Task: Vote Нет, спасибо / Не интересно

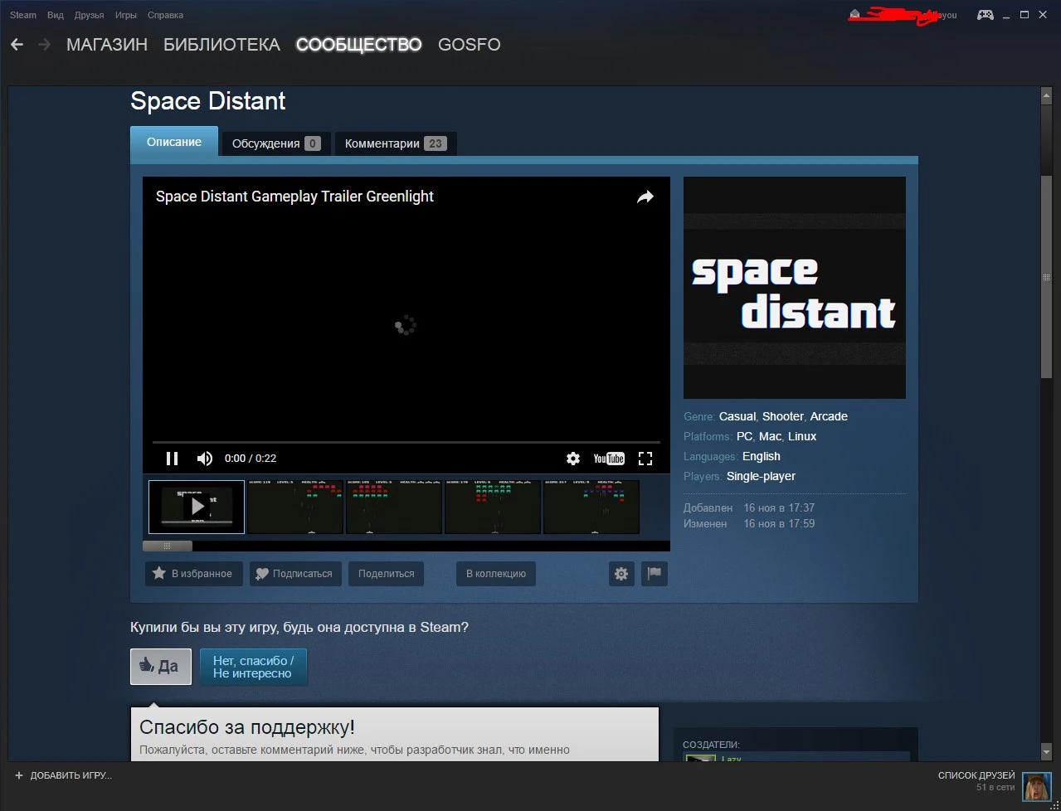Action: click(253, 667)
